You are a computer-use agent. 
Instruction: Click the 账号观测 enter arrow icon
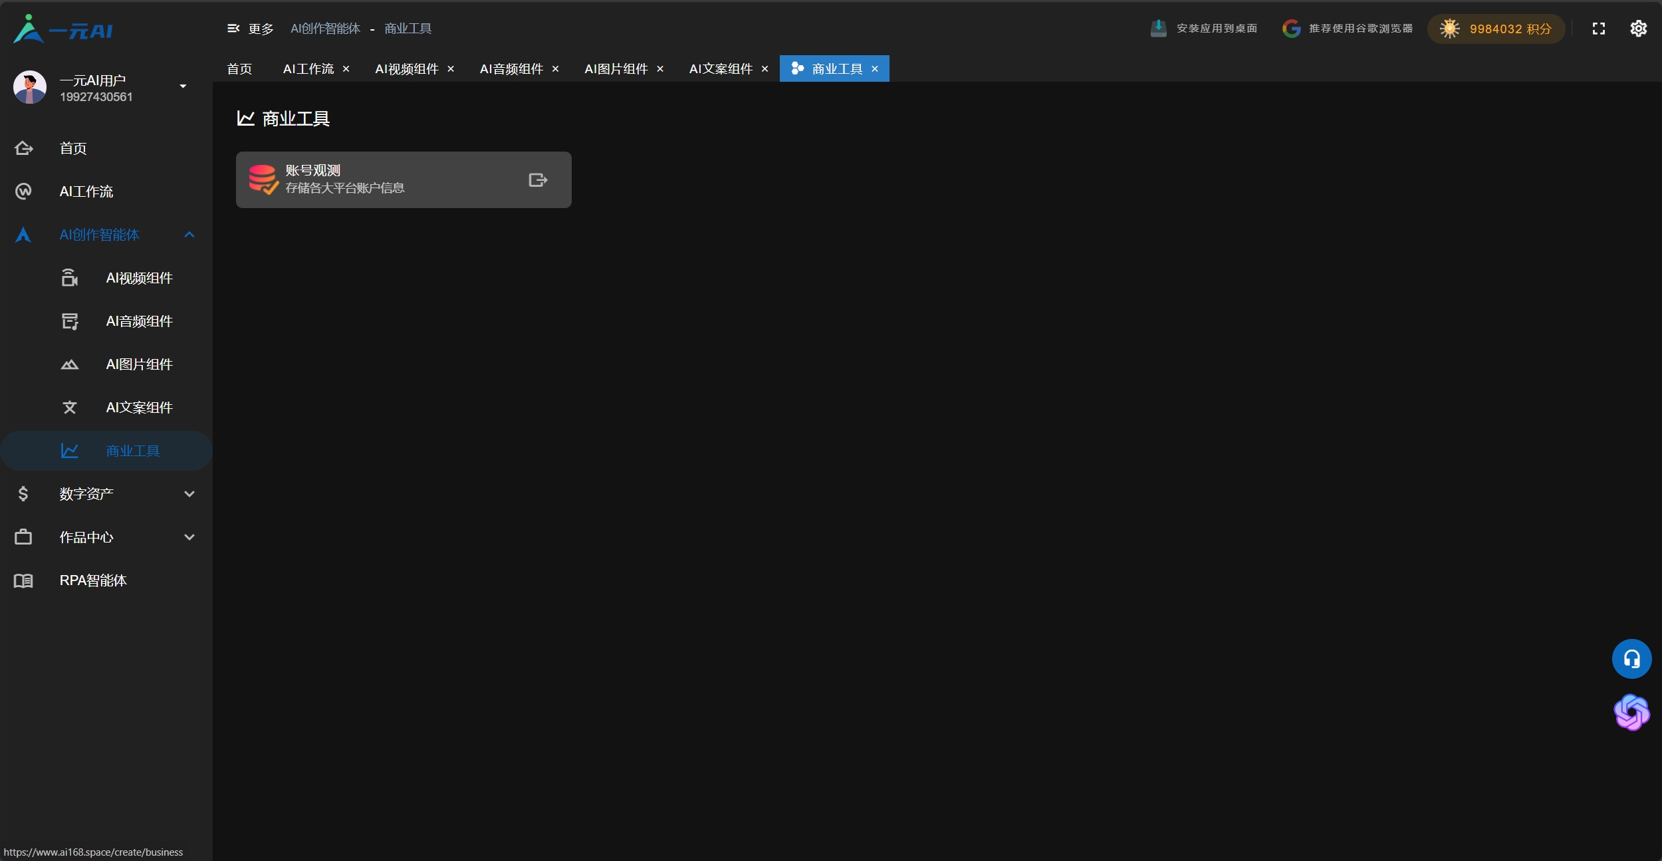[x=538, y=180]
